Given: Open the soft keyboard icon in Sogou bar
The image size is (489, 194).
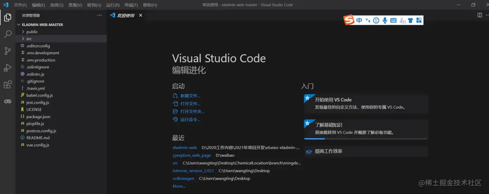Looking at the screenshot, I should tap(393, 20).
